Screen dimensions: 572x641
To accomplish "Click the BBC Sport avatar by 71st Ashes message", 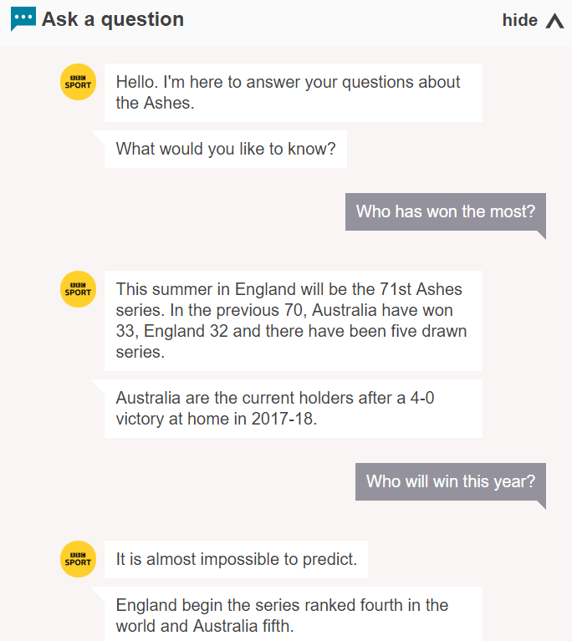I will click(78, 288).
